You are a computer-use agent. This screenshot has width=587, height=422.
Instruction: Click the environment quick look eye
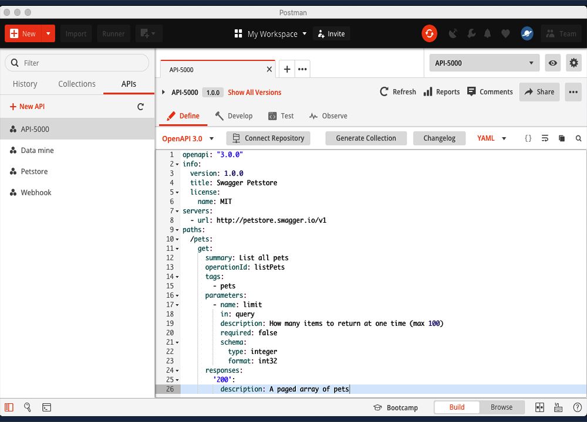[552, 63]
